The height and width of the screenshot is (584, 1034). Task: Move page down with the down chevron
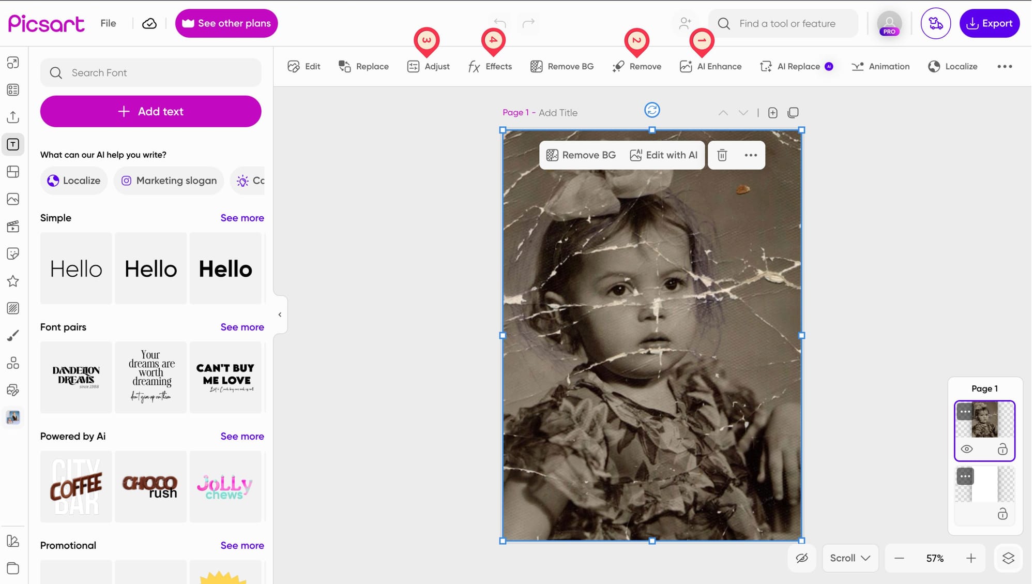tap(743, 113)
